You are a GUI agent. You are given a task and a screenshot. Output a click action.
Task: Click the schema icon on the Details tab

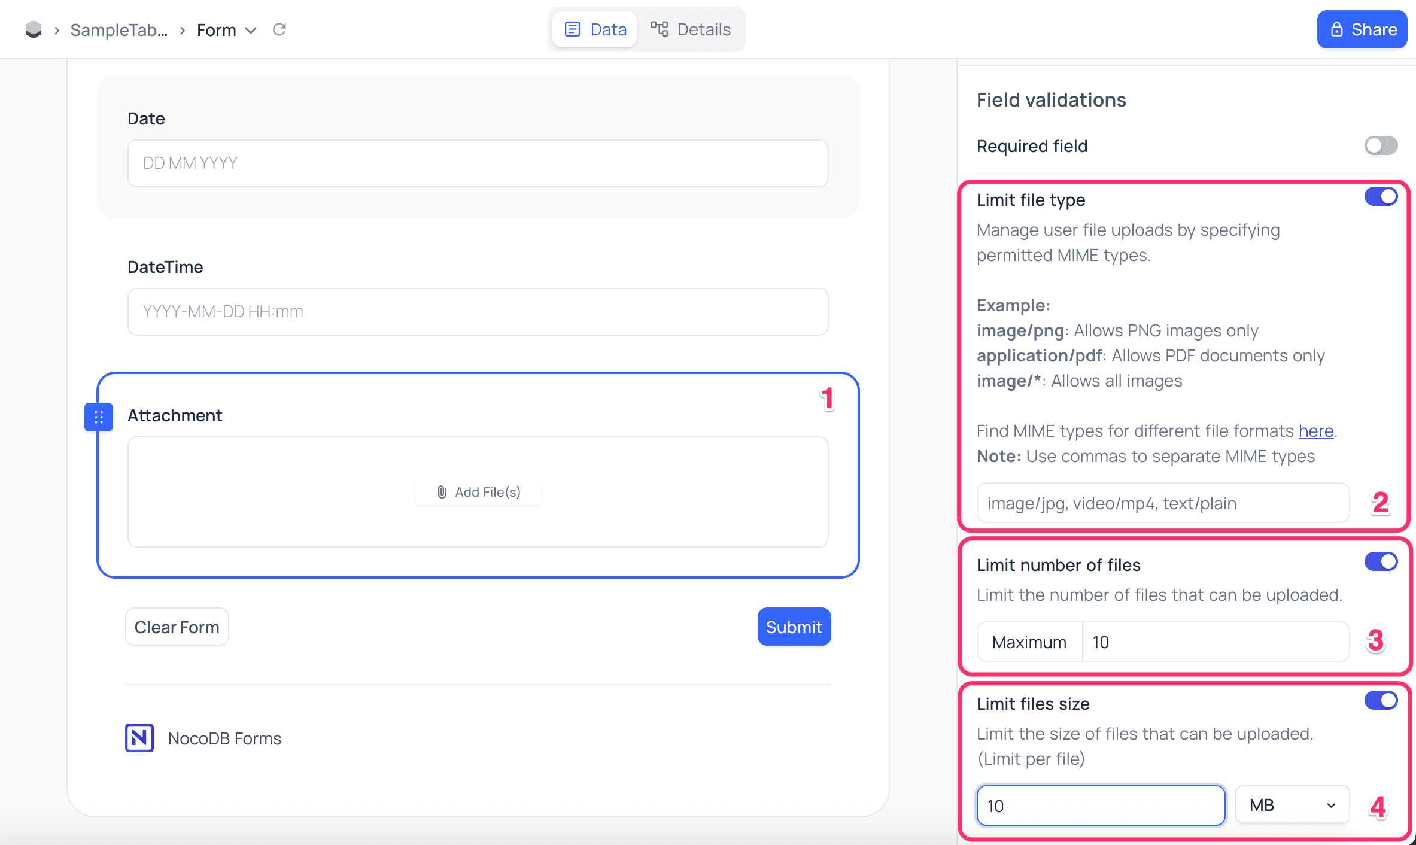(660, 29)
